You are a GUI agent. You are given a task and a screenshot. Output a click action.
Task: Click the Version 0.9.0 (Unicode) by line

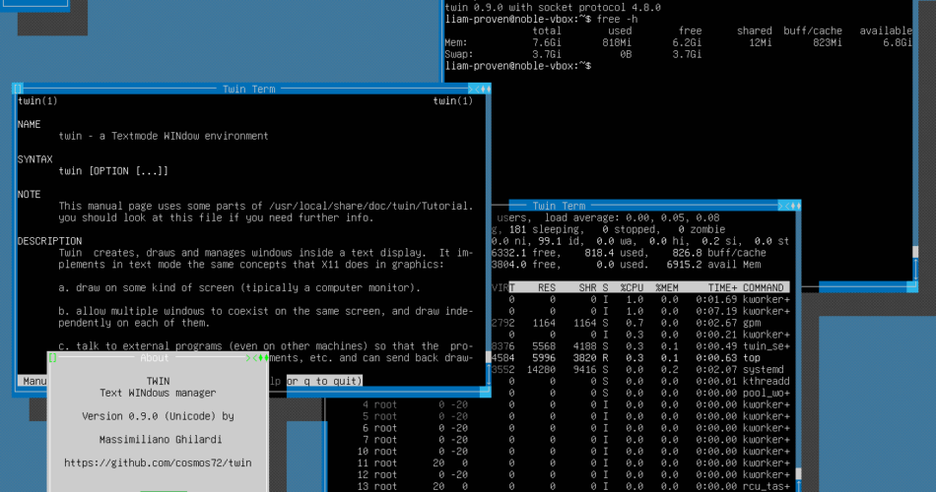[x=158, y=416]
